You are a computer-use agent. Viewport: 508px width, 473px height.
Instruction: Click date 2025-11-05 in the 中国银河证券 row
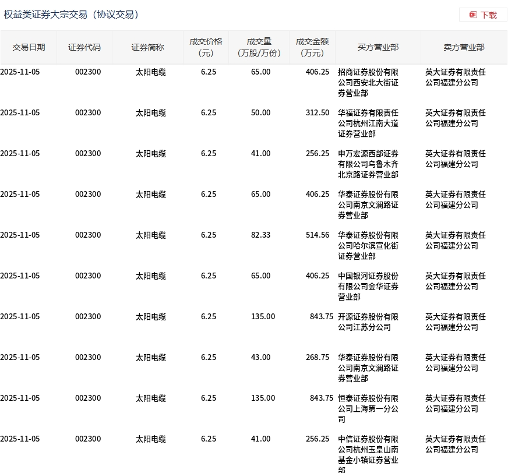click(20, 276)
